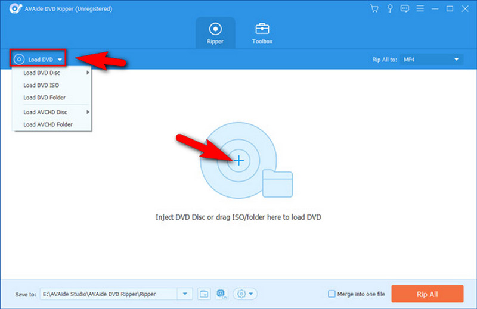
Task: Open the output folder icon
Action: (x=204, y=294)
